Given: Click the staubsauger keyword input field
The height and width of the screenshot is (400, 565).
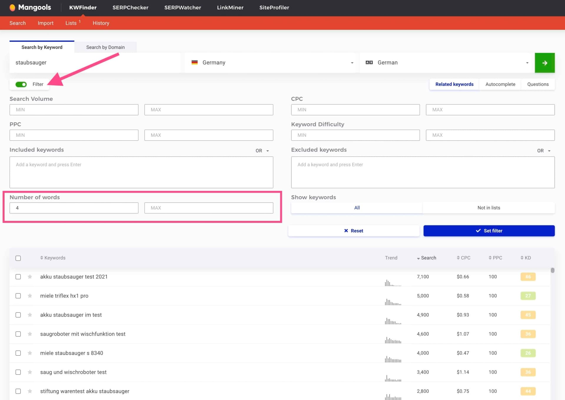Looking at the screenshot, I should point(88,62).
